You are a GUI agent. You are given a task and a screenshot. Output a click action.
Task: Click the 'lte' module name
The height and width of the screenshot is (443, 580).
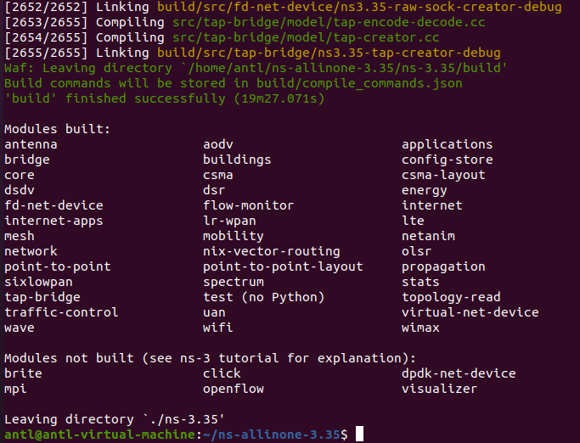pyautogui.click(x=413, y=221)
